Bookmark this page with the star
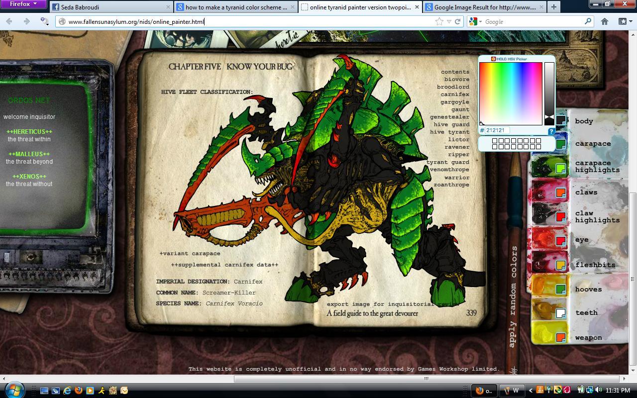Image resolution: width=637 pixels, height=398 pixels. tap(439, 21)
